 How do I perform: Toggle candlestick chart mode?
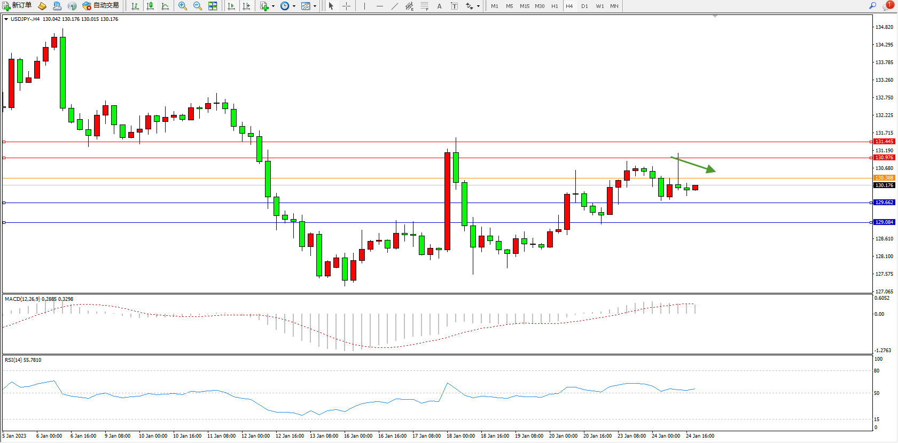click(150, 6)
